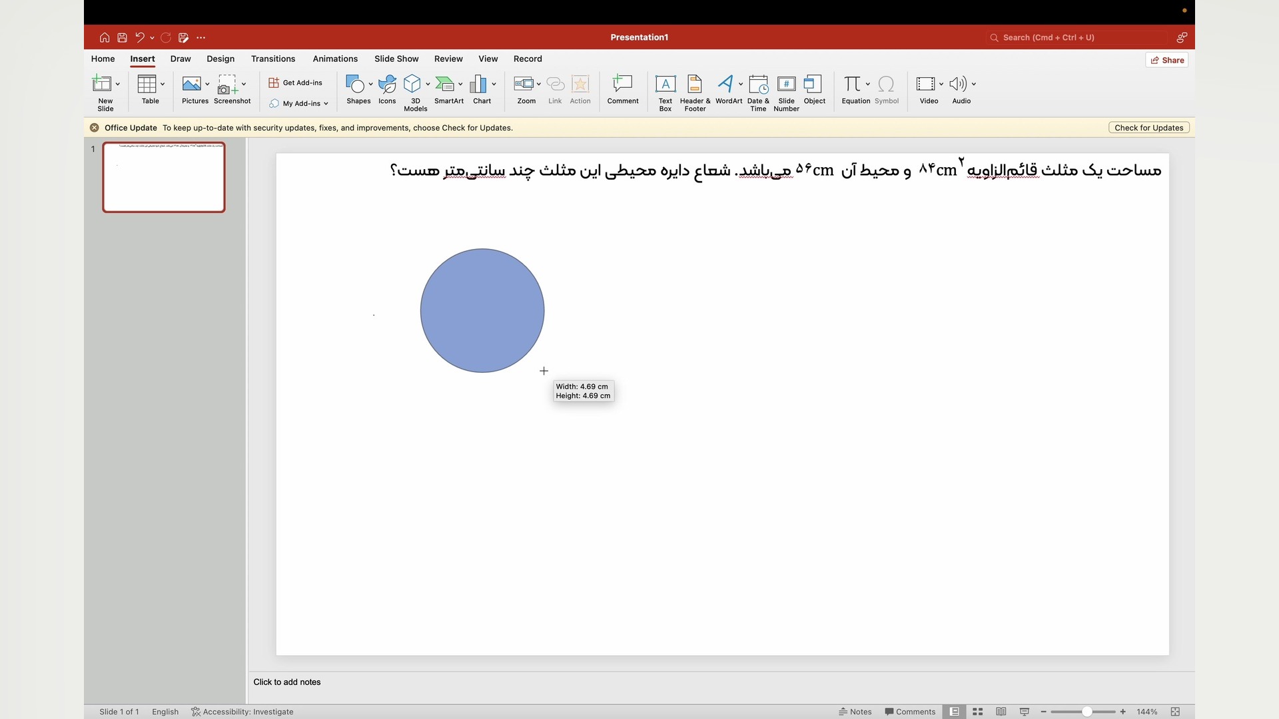Open the My Add-ins dropdown
Viewport: 1279px width, 719px height.
299,104
